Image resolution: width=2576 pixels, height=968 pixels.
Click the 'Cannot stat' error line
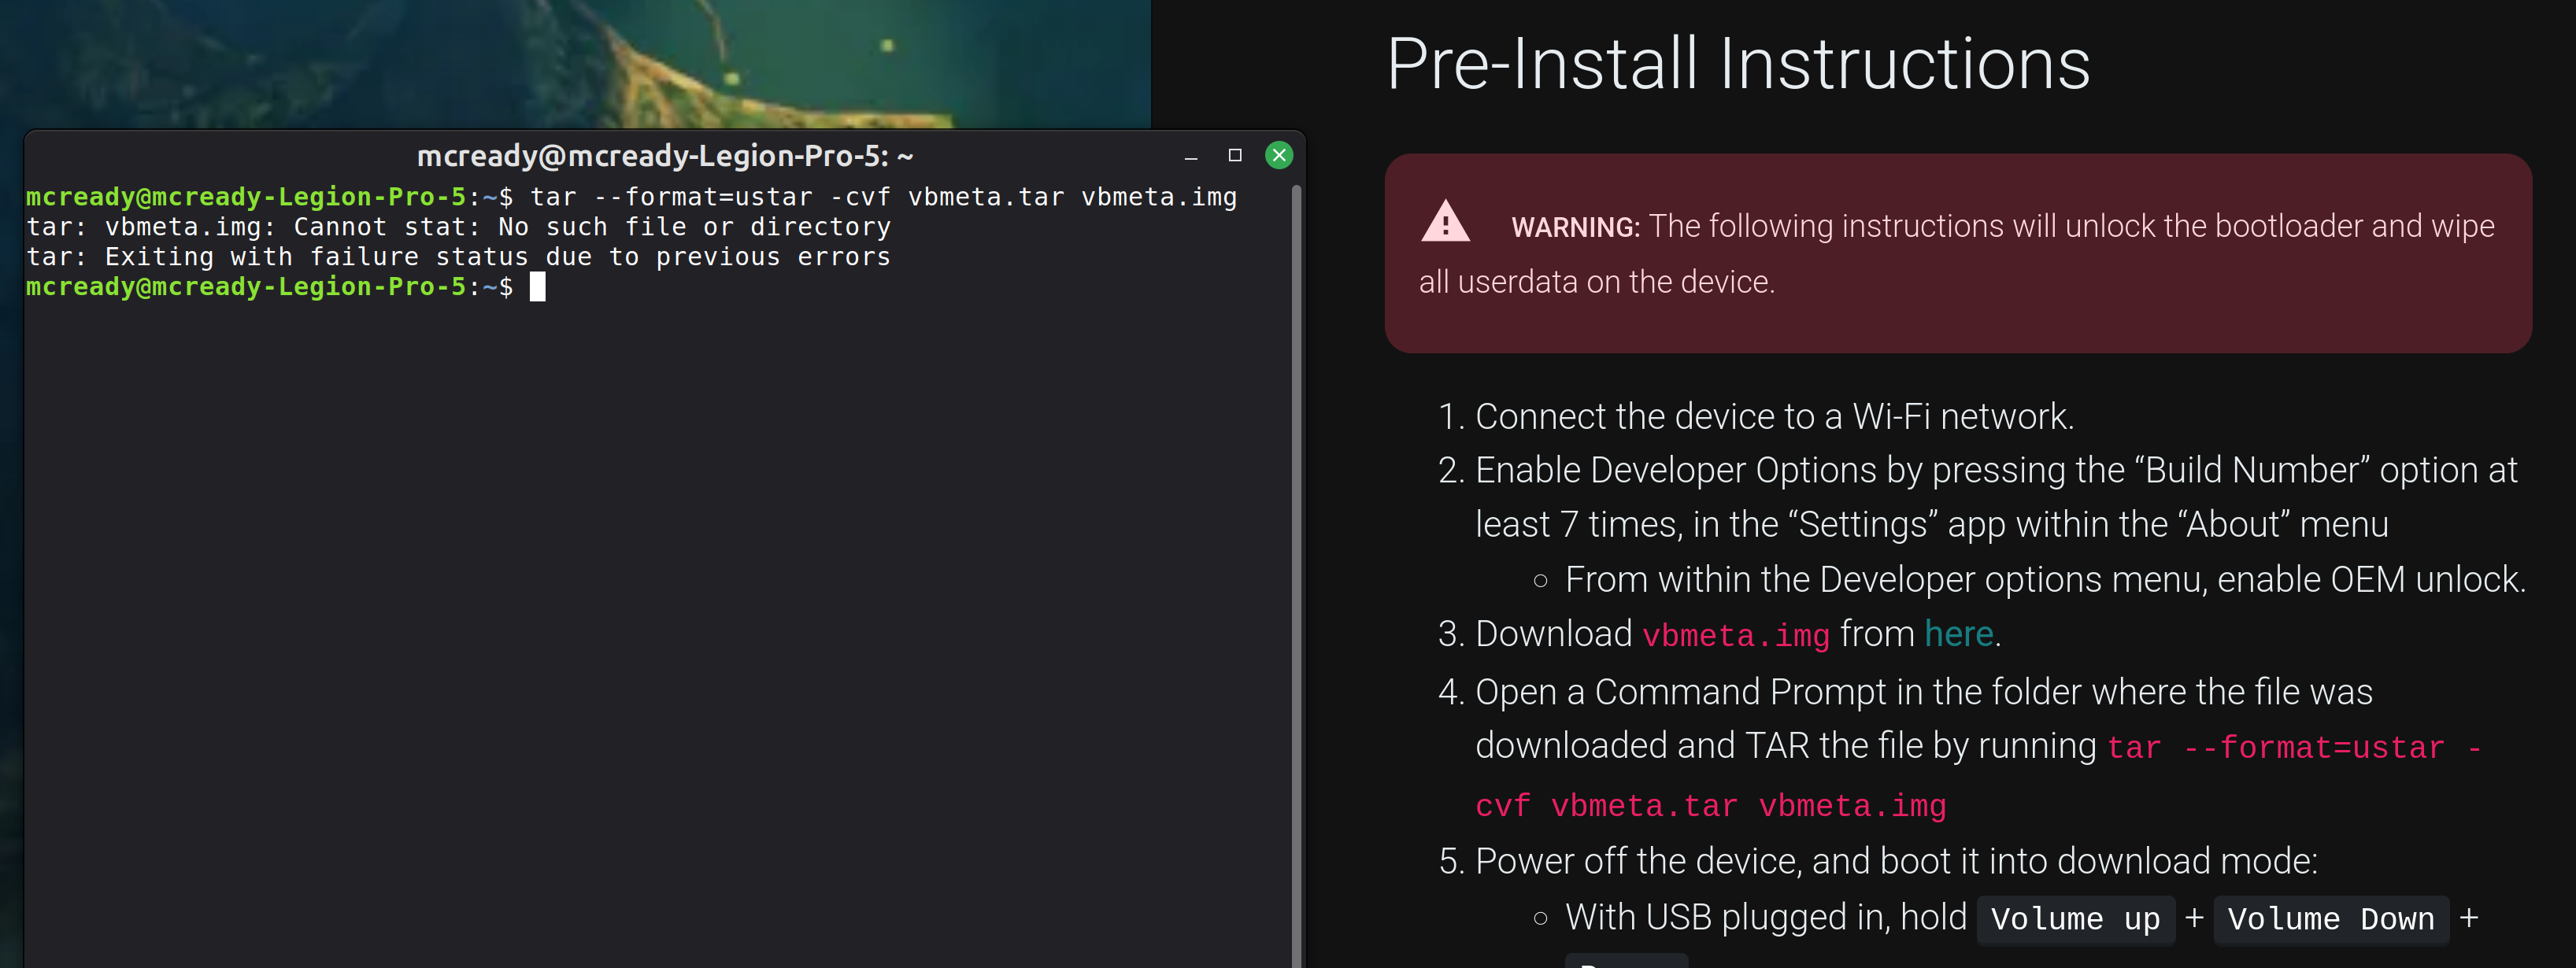[x=458, y=227]
